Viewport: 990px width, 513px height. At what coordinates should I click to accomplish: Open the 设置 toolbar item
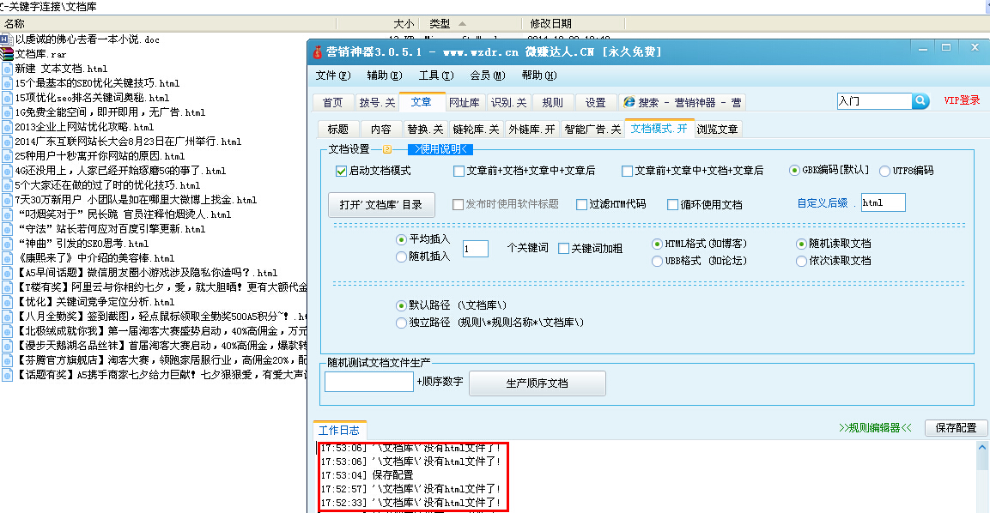coord(595,101)
